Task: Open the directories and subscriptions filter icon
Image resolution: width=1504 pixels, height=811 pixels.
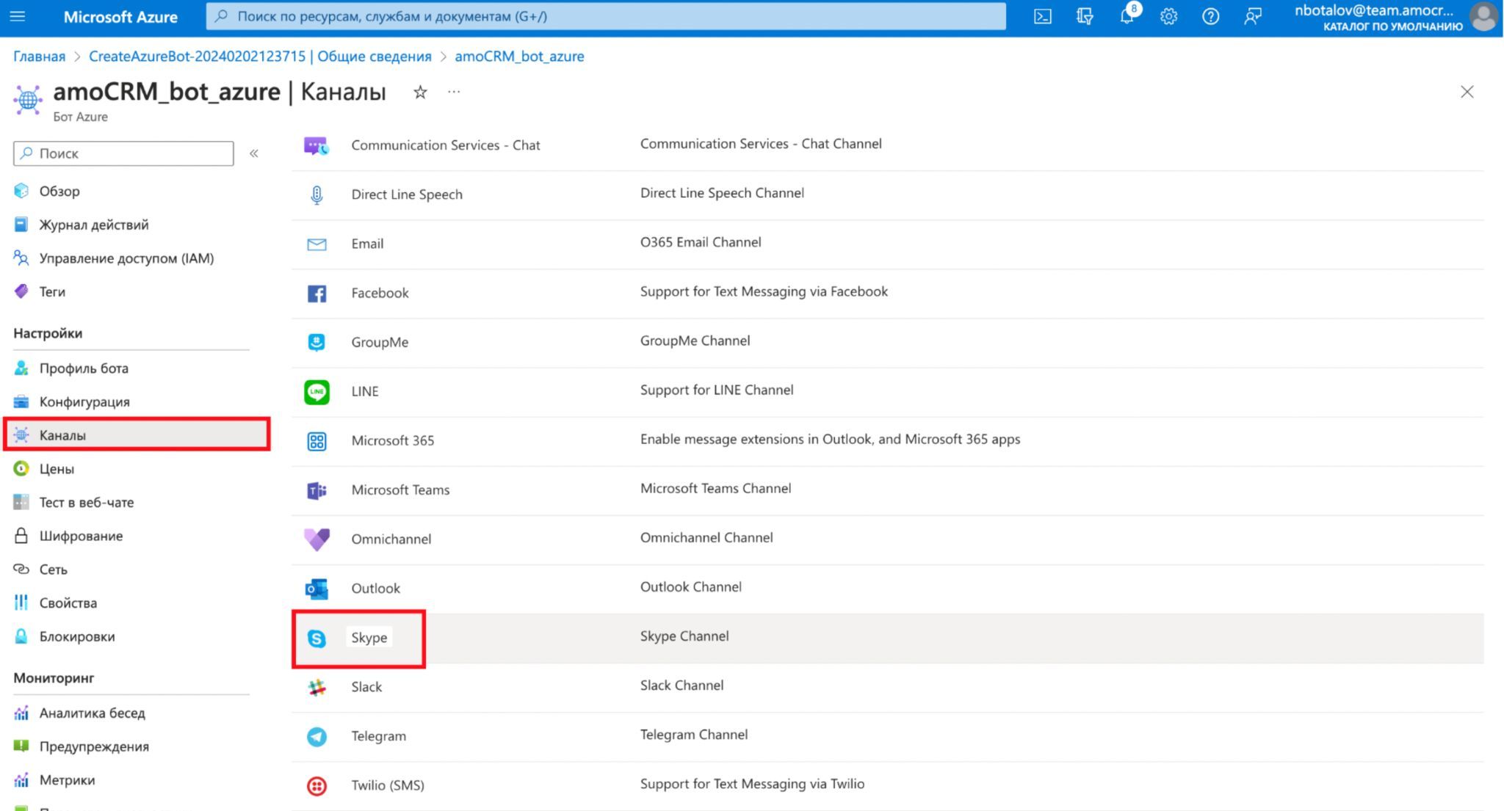Action: pos(1085,16)
